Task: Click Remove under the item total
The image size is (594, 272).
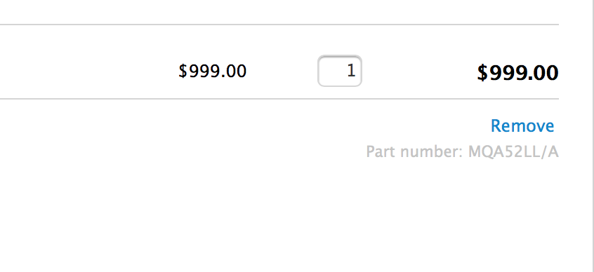Action: 522,126
